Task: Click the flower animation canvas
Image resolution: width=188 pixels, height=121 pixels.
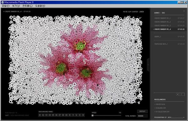Action: (76, 60)
